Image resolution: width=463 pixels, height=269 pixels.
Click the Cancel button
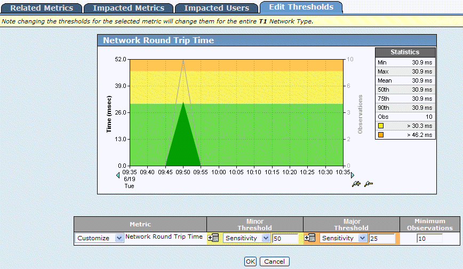click(x=275, y=262)
